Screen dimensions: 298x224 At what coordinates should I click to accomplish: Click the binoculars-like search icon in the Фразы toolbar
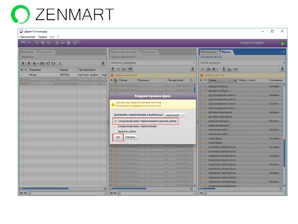(x=208, y=69)
